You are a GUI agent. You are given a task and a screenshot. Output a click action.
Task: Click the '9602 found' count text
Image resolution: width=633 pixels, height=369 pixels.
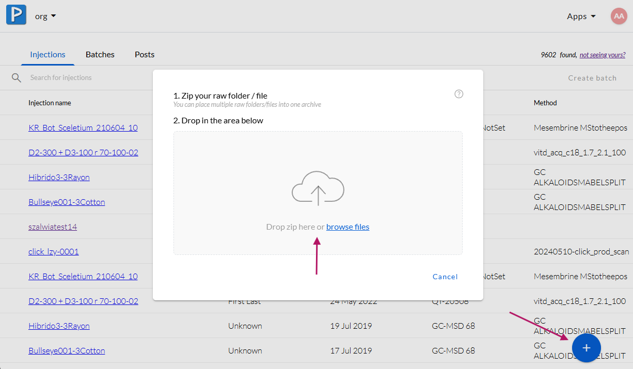(559, 55)
